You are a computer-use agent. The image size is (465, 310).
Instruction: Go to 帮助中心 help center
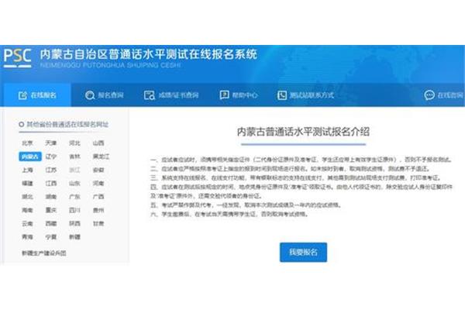pyautogui.click(x=239, y=95)
